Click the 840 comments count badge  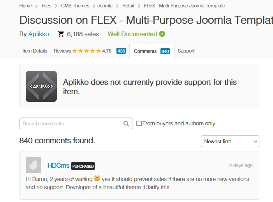coord(165,51)
